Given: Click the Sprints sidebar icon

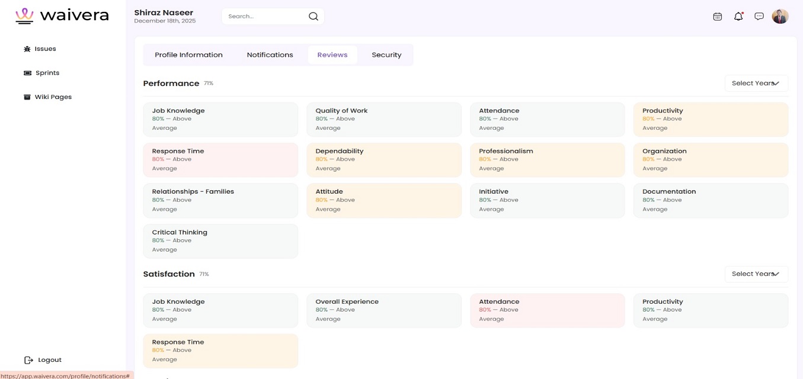Looking at the screenshot, I should click(x=27, y=73).
